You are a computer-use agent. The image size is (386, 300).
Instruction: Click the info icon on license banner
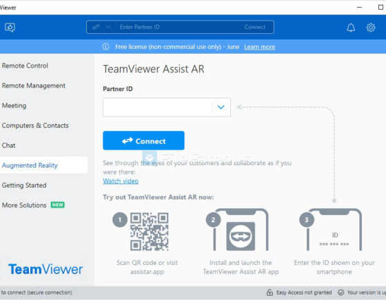pyautogui.click(x=105, y=47)
